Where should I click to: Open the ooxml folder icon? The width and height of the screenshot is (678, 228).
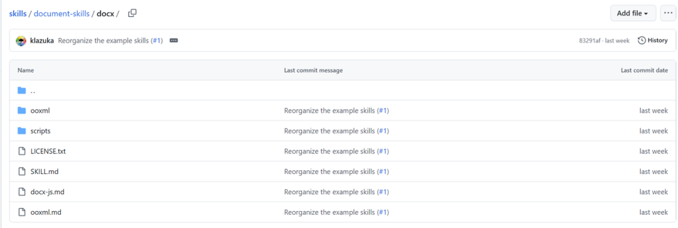pos(21,110)
